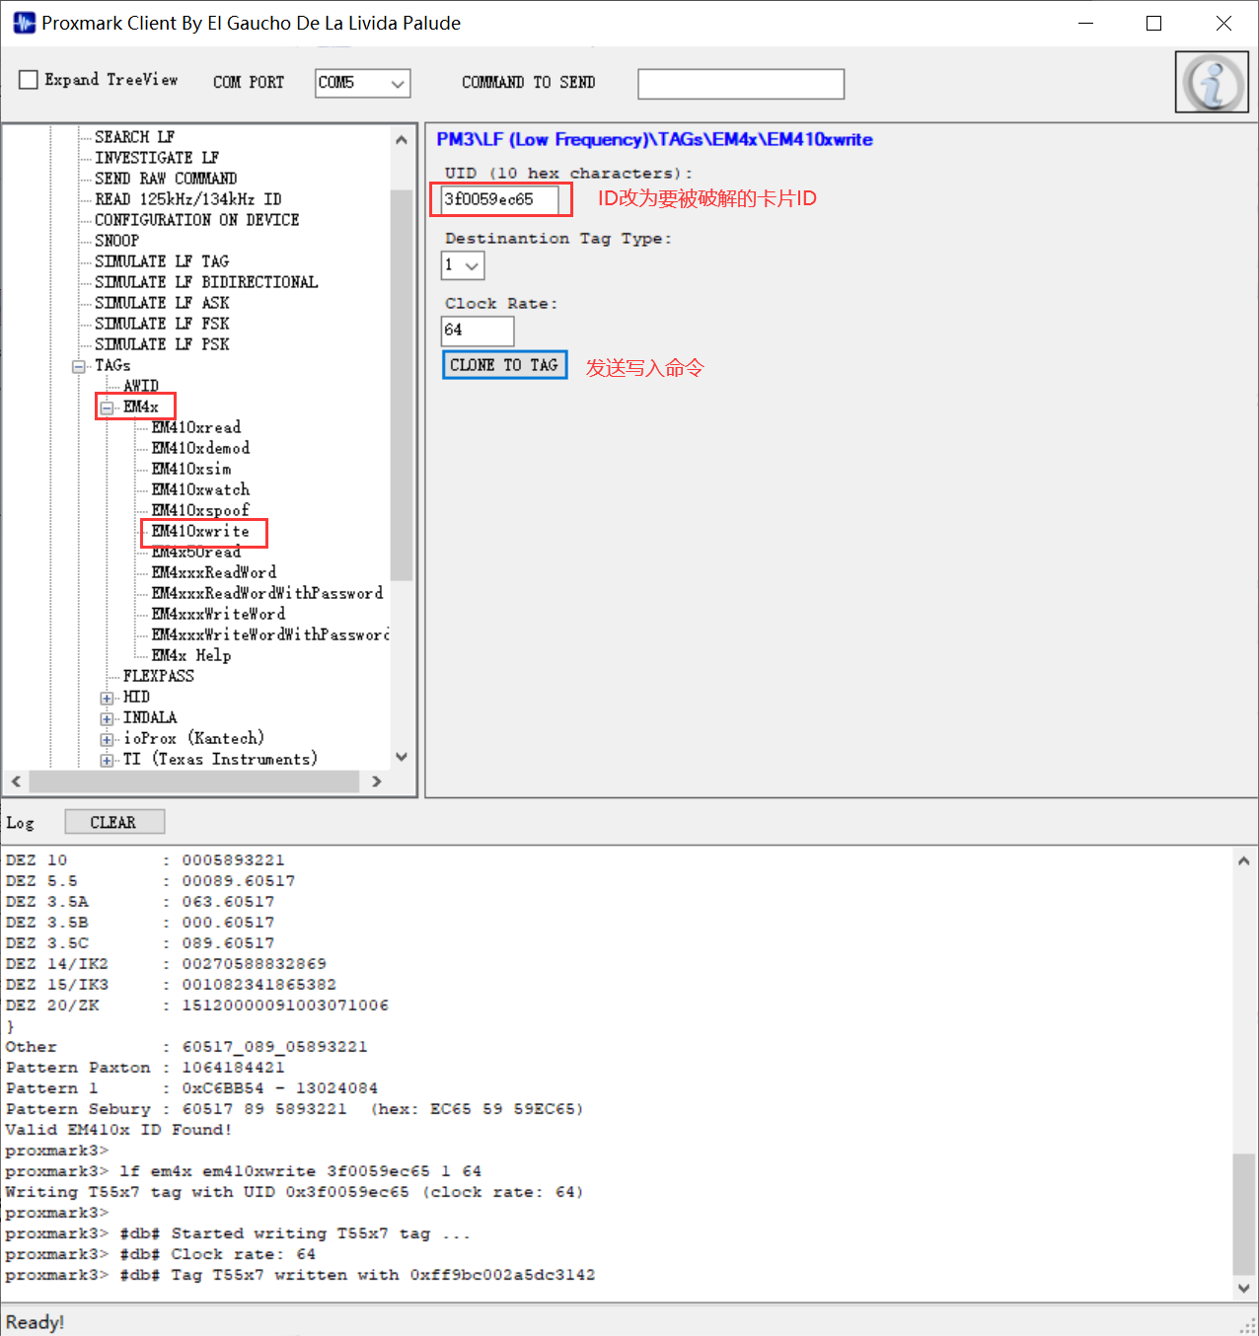
Task: Open EM4x Help tree item
Action: [x=191, y=655]
